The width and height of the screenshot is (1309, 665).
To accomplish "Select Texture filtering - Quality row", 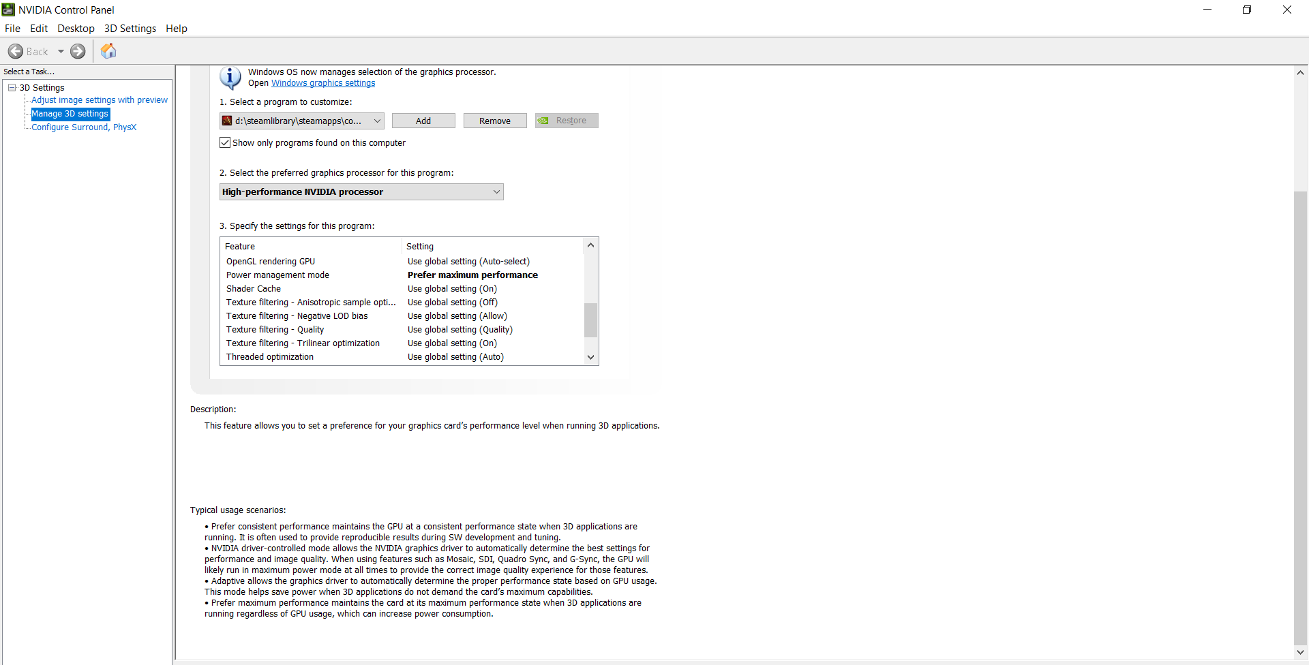I will pos(402,330).
